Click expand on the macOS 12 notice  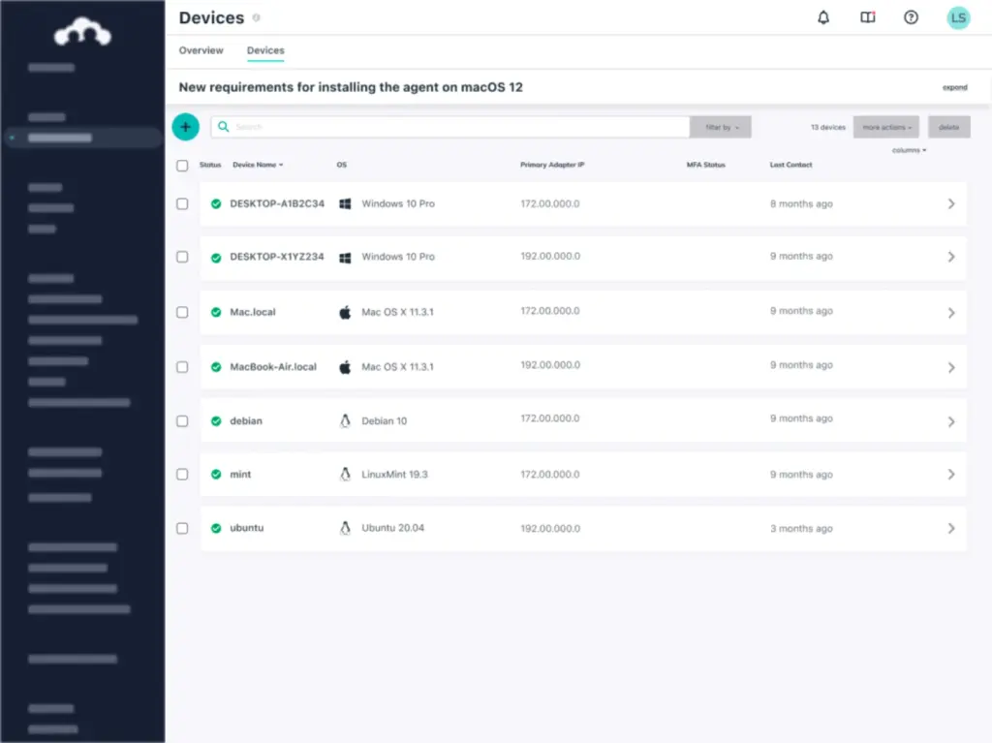point(954,87)
